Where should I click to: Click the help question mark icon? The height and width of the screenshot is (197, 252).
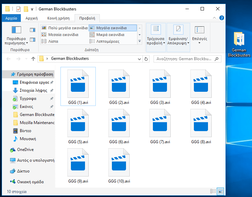[x=222, y=18]
